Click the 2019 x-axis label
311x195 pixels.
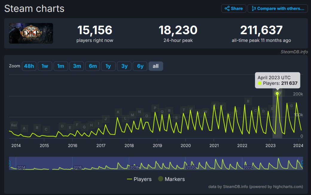click(x=157, y=146)
